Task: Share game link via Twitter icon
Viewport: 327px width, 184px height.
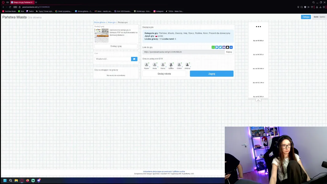Action: tap(220, 47)
